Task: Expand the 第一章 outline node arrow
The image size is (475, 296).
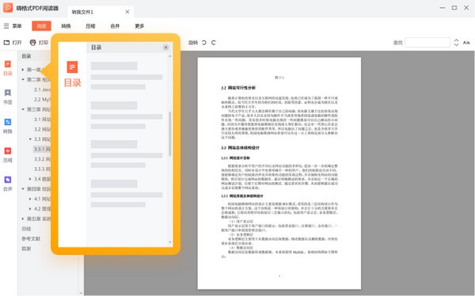Action: [x=23, y=70]
